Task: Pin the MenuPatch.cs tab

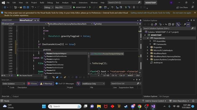Action: click(x=35, y=20)
